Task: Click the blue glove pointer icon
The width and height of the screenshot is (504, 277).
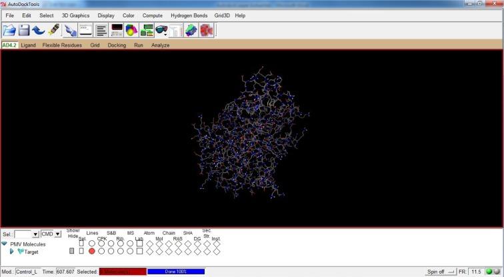Action: [69, 30]
